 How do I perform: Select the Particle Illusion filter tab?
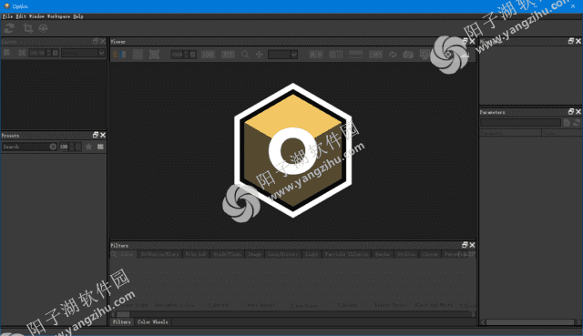pyautogui.click(x=346, y=254)
